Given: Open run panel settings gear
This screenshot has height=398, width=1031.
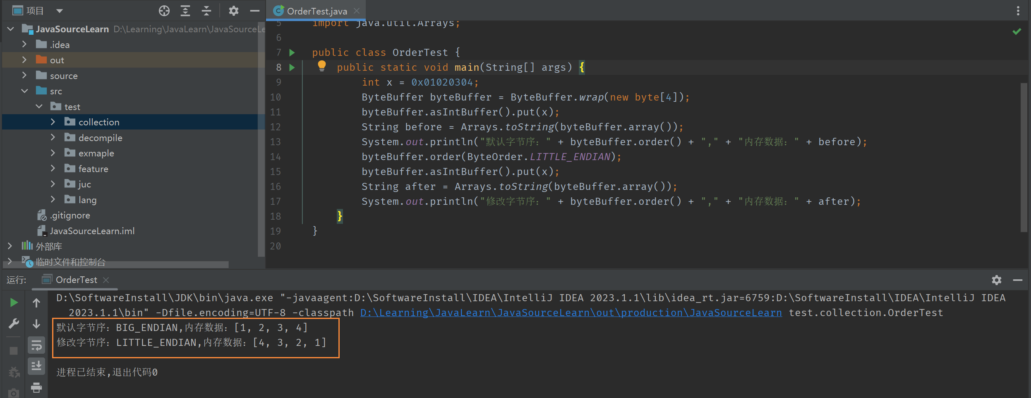Looking at the screenshot, I should click(996, 280).
